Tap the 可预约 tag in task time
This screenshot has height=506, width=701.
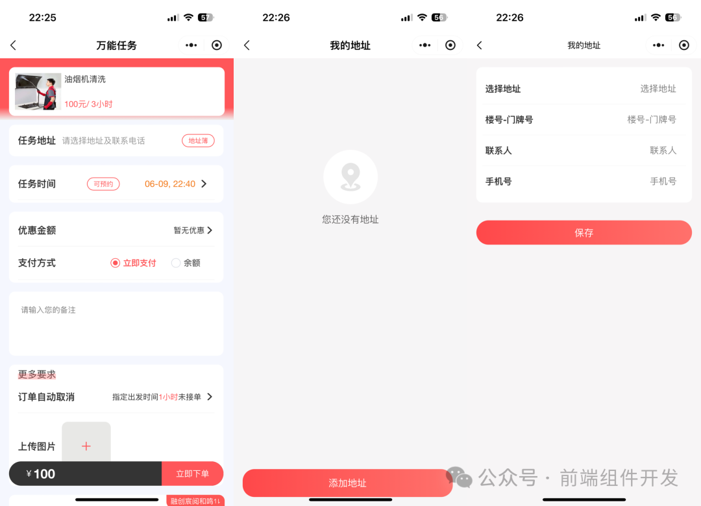tap(103, 184)
